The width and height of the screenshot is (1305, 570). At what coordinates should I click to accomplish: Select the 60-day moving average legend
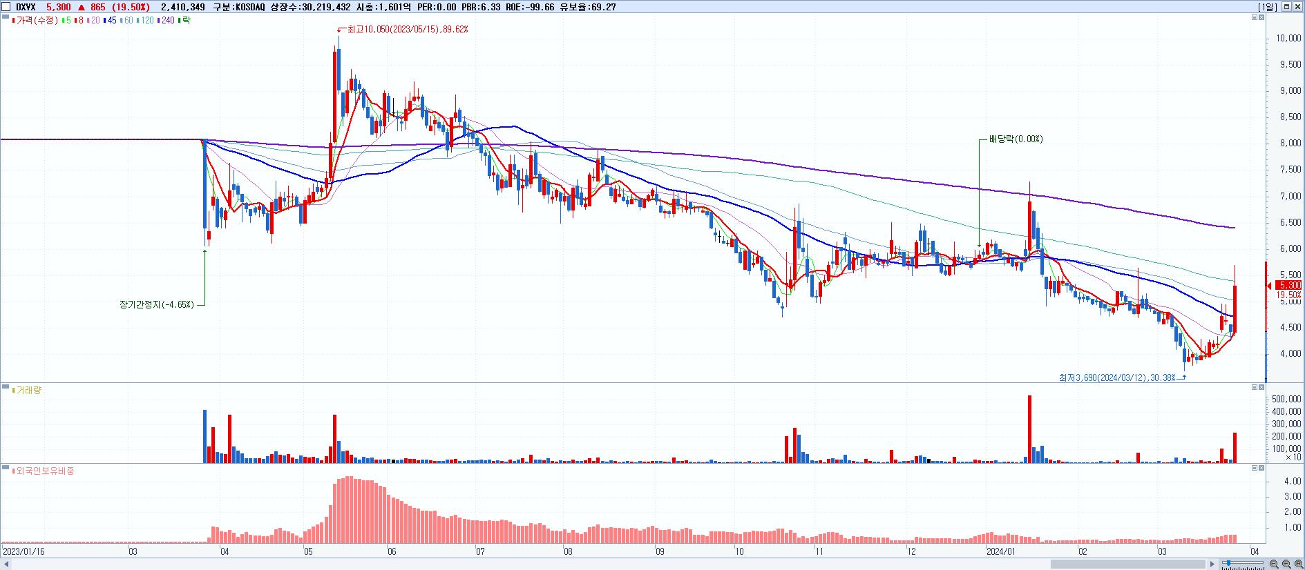126,21
